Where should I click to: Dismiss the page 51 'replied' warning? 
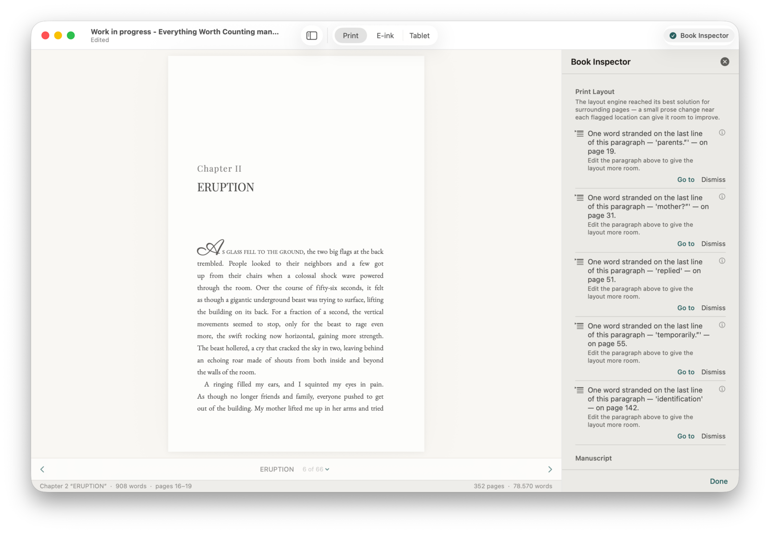[713, 308]
